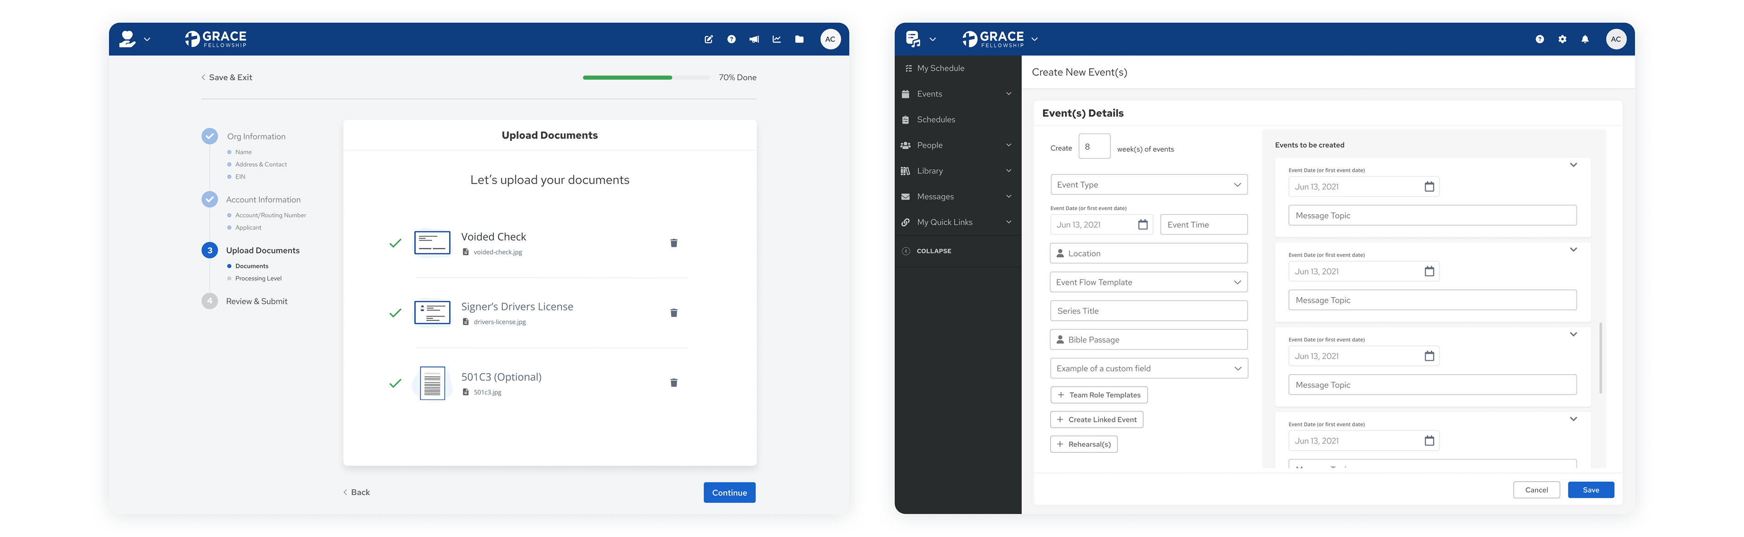Select the Org Information completed step

pos(256,137)
